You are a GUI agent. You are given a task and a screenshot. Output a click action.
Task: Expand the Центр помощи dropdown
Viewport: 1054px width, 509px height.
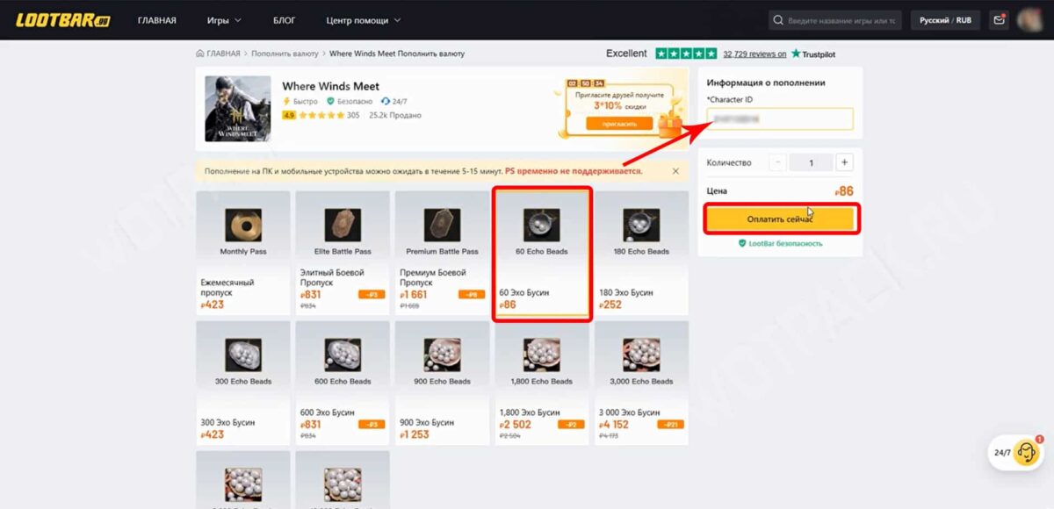363,20
